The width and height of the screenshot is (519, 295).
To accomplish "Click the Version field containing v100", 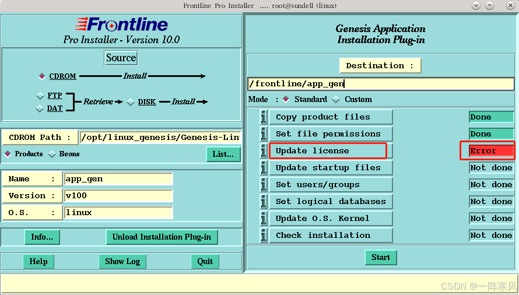I will pos(118,196).
